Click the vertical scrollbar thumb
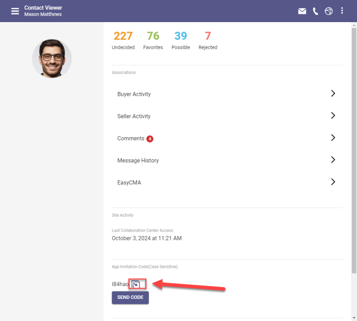 point(354,150)
